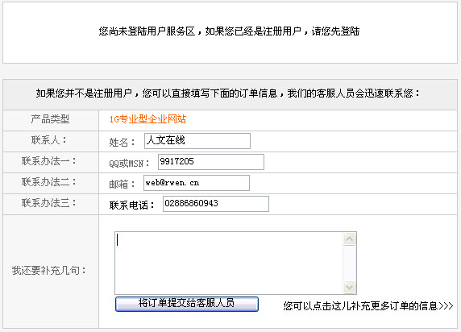Submit with 将订单提交给客服人员 button

(x=187, y=304)
